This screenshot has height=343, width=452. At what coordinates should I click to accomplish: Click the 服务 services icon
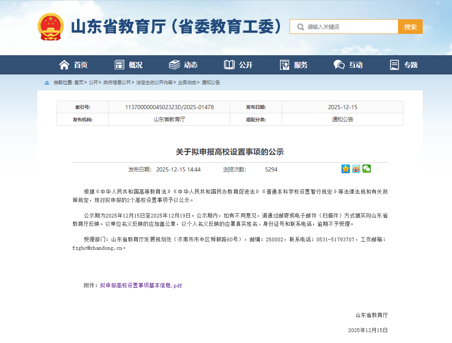285,64
